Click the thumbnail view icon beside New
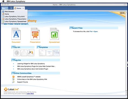128x99 pixels. pyautogui.click(x=11, y=8)
